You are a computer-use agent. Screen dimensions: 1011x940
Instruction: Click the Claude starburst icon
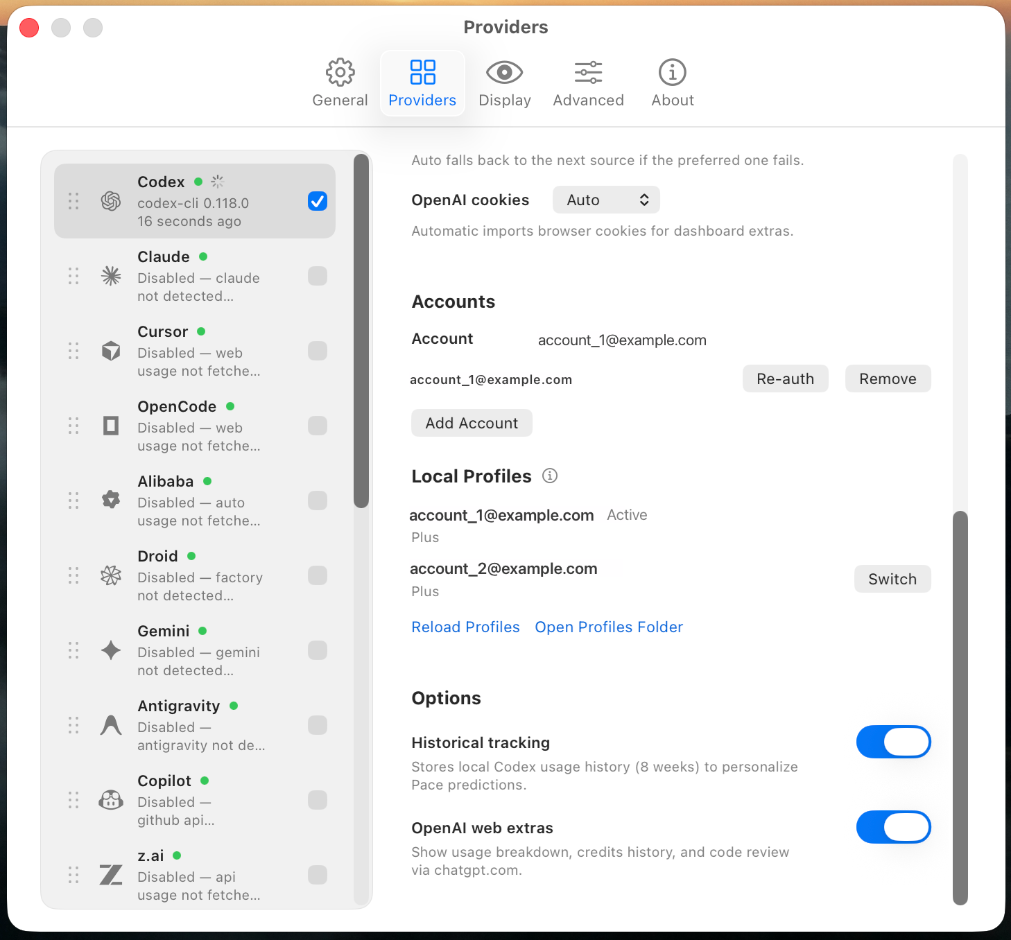click(111, 276)
